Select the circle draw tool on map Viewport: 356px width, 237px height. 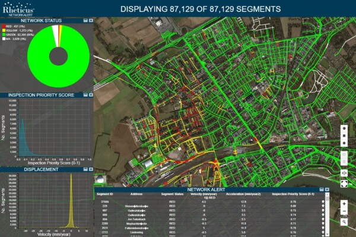pyautogui.click(x=344, y=143)
